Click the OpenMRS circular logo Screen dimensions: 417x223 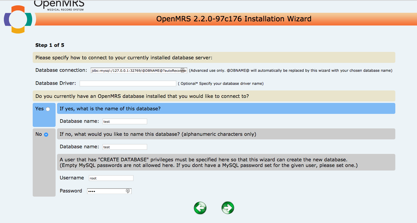[18, 19]
